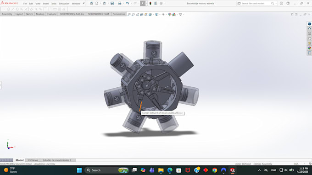Open the View Settings dropdown arrow

click(184, 14)
